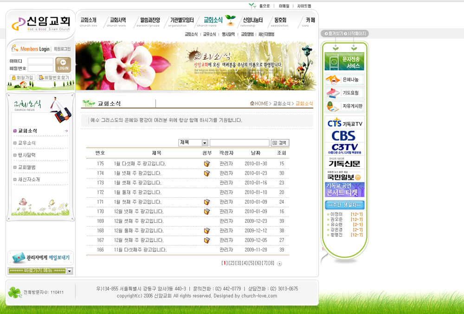Open the 문자전송 서비스 banner
This screenshot has height=314, width=464.
pyautogui.click(x=344, y=62)
